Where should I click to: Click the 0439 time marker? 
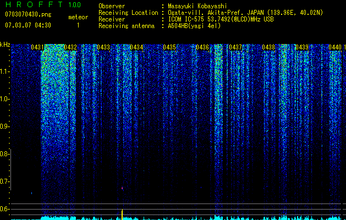pyautogui.click(x=302, y=47)
